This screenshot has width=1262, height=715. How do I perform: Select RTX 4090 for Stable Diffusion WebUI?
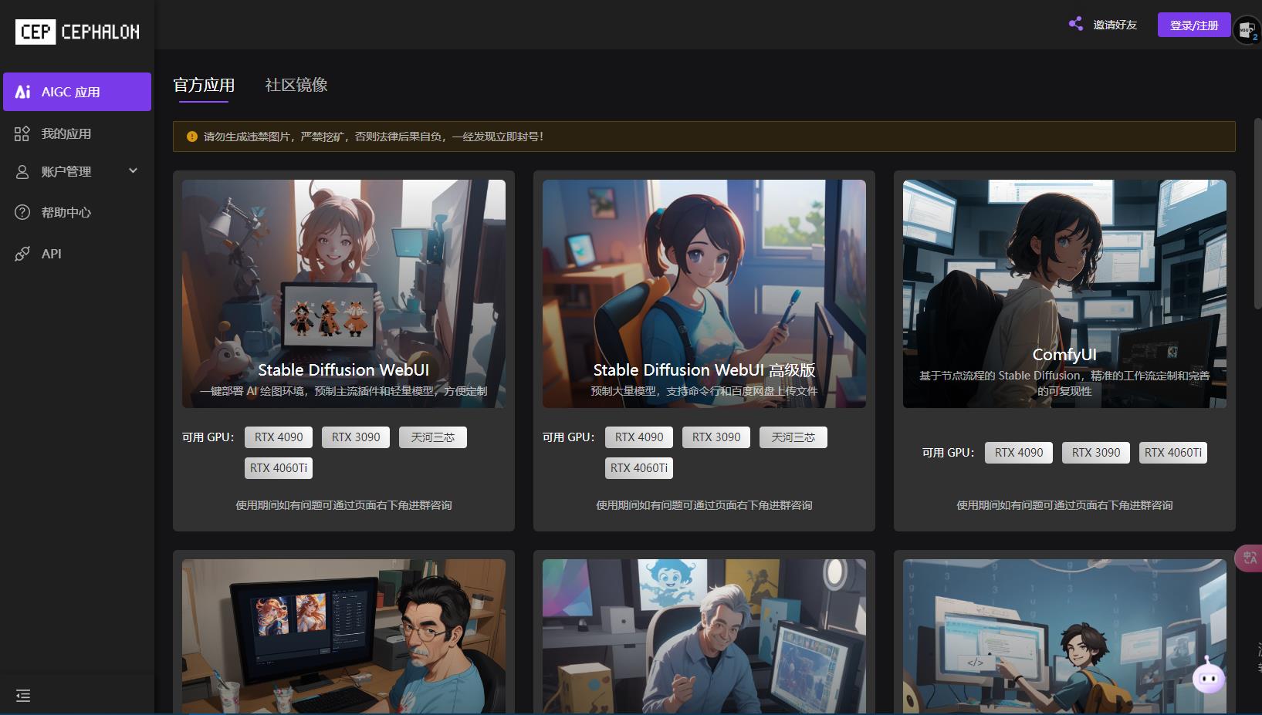tap(279, 437)
